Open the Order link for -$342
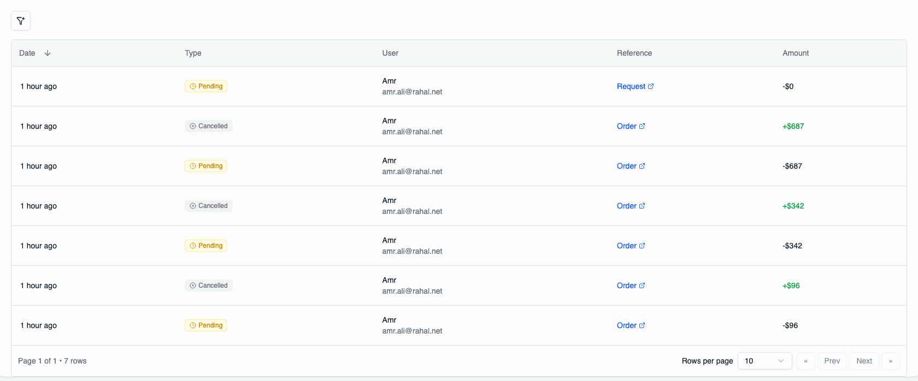Image resolution: width=918 pixels, height=381 pixels. 627,246
